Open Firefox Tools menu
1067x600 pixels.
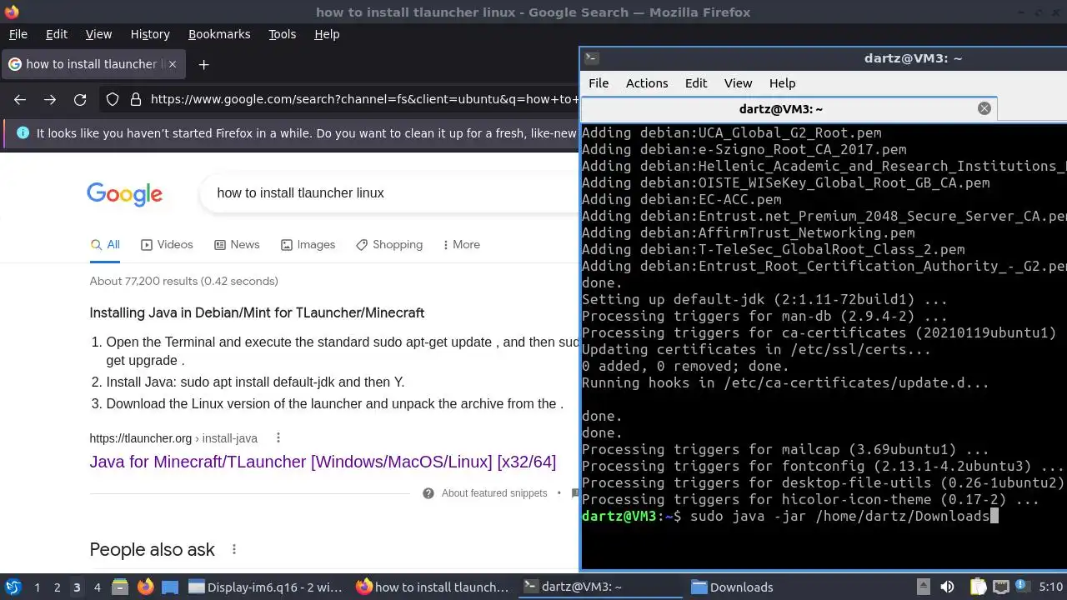(x=283, y=34)
